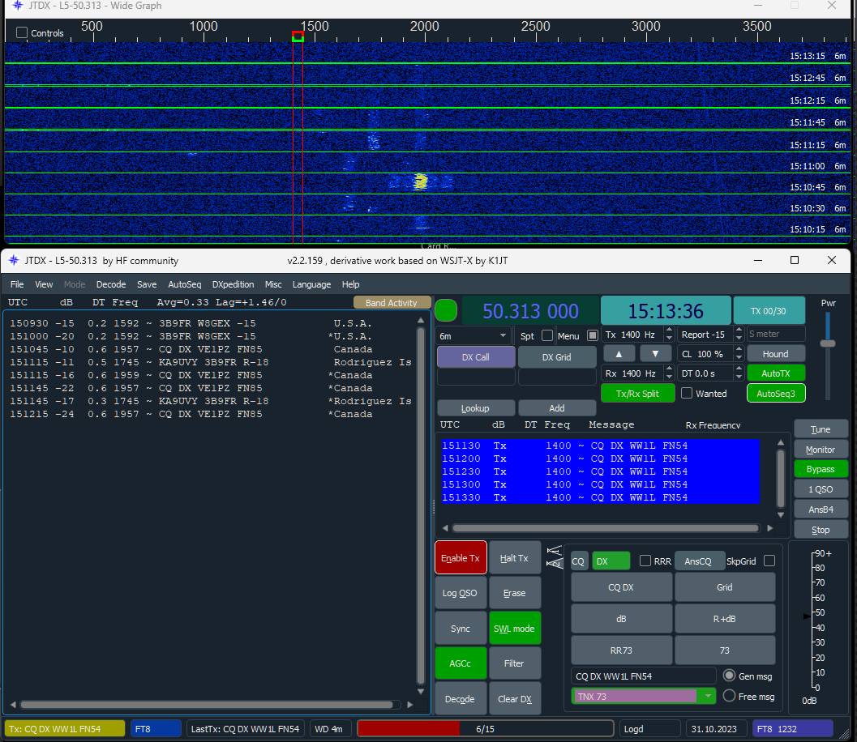Click the Monitor button
Viewport: 857px width, 742px height.
coord(821,450)
